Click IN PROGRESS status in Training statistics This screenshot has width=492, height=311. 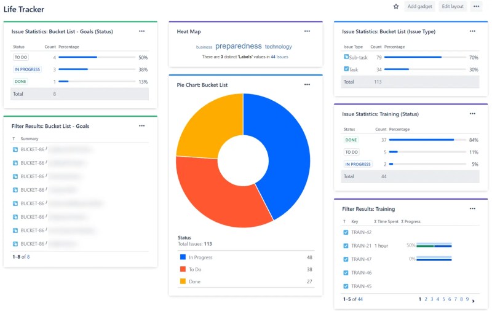(x=358, y=164)
